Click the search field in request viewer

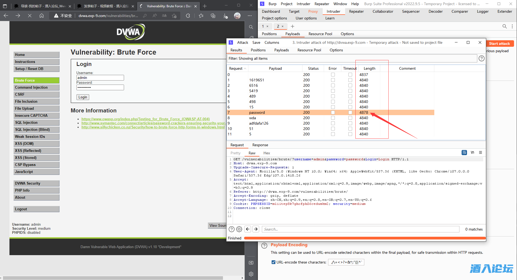360,229
